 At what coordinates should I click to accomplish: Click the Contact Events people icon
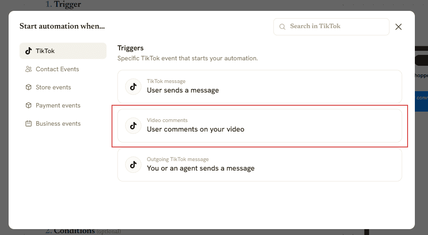[29, 69]
